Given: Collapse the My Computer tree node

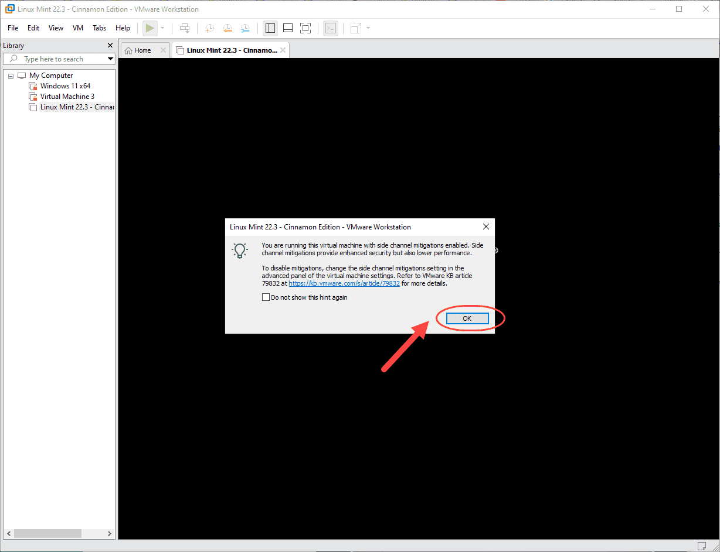Looking at the screenshot, I should click(11, 76).
